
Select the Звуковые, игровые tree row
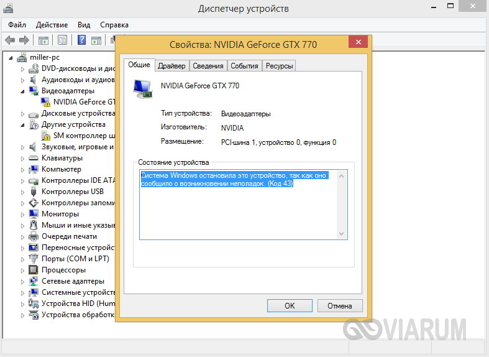tap(71, 147)
